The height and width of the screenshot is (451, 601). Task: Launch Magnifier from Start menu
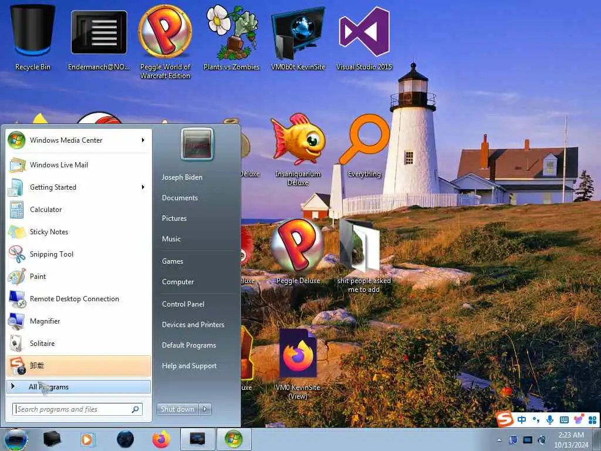click(x=78, y=321)
